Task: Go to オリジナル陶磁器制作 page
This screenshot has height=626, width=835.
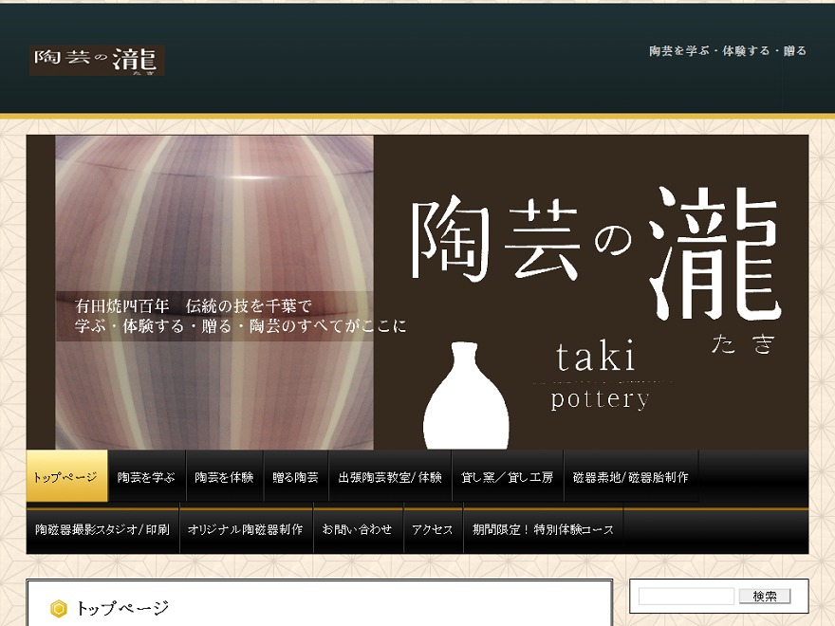Action: click(x=246, y=529)
